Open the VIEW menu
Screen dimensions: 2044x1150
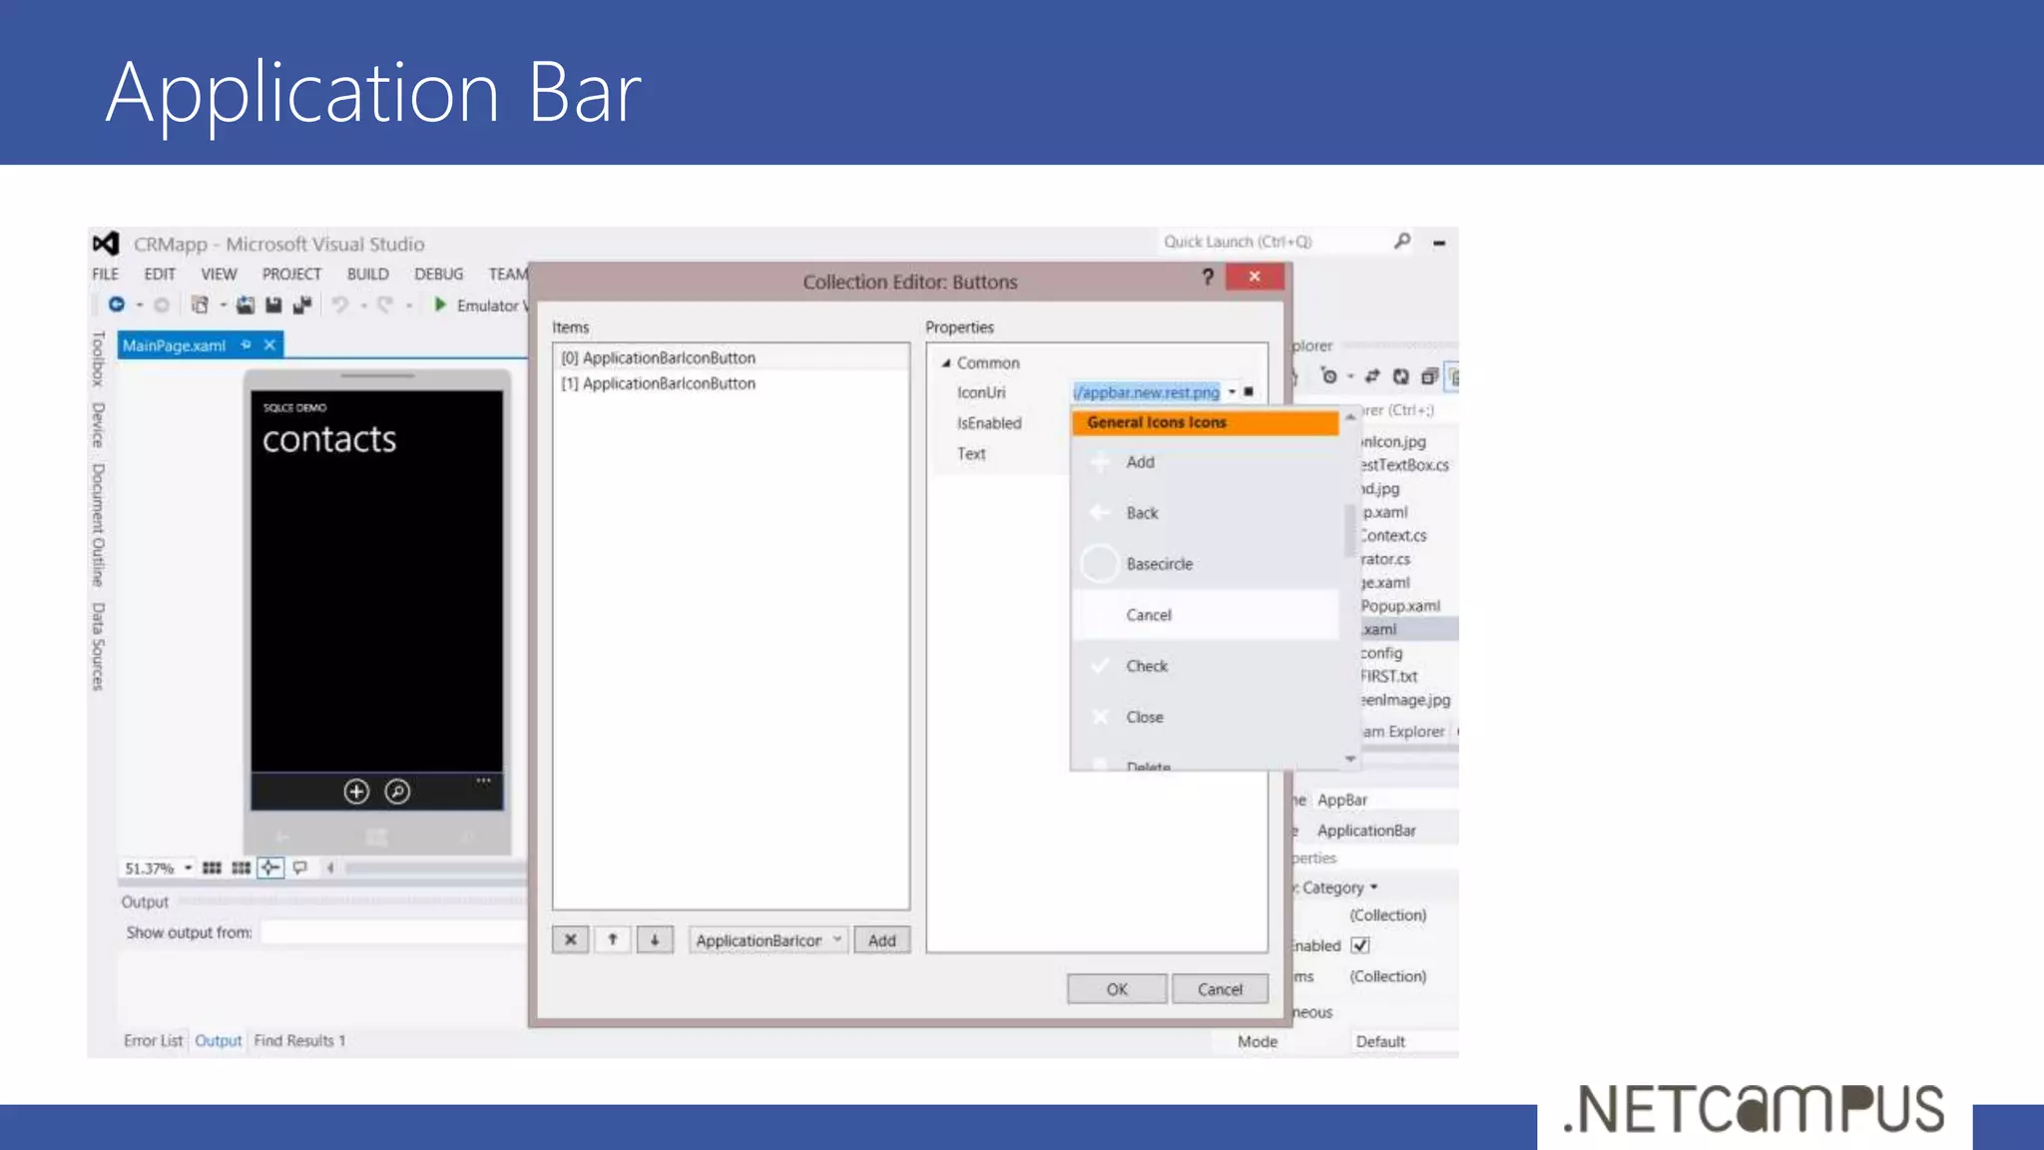219,274
